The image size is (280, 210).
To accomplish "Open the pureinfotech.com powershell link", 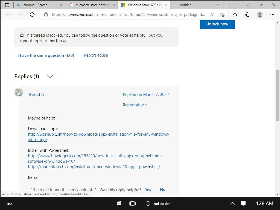I will (94, 167).
